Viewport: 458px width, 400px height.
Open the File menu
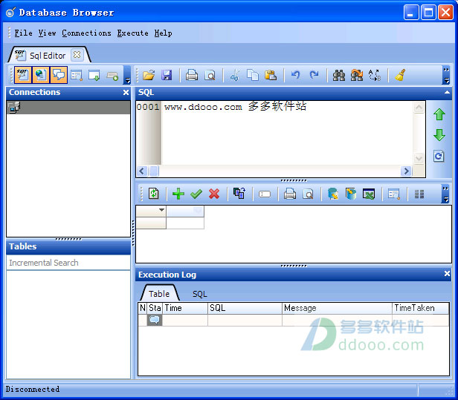coord(23,33)
